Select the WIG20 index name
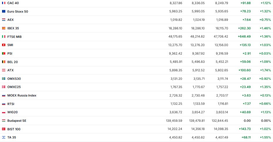Screen dimensions: 273x142 (13, 112)
